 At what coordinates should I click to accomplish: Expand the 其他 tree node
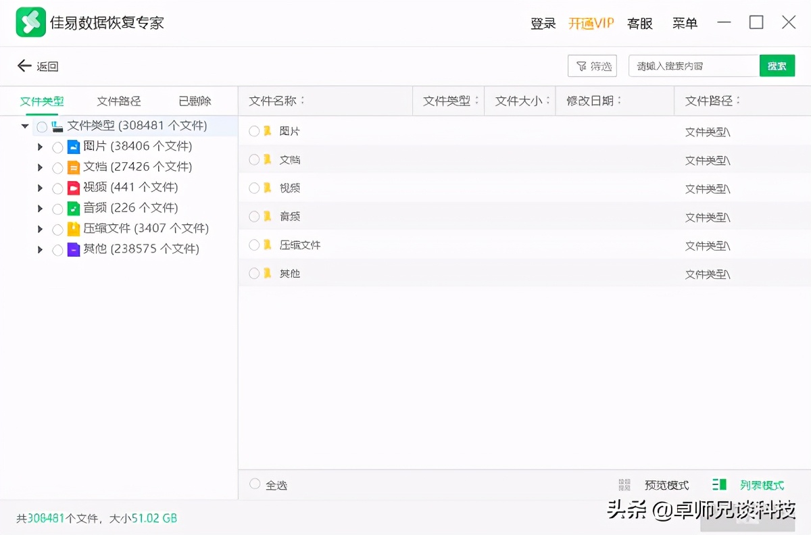(40, 249)
